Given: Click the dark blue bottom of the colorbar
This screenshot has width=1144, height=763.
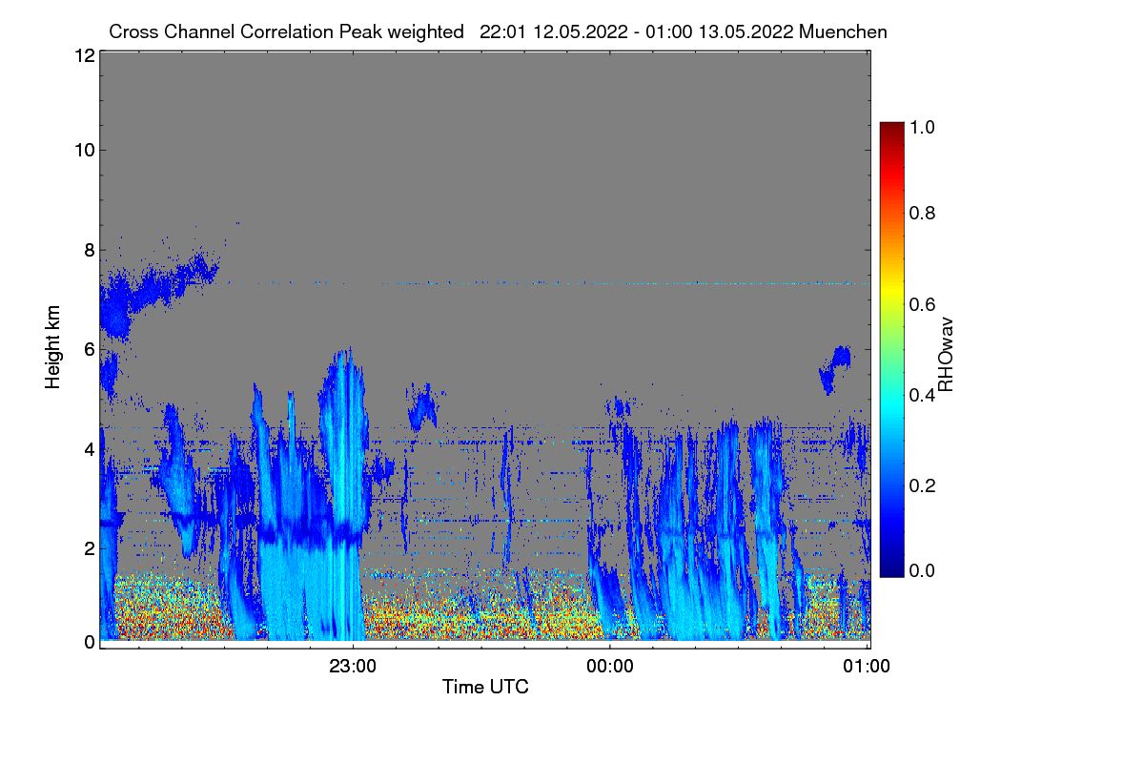Looking at the screenshot, I should tap(891, 568).
